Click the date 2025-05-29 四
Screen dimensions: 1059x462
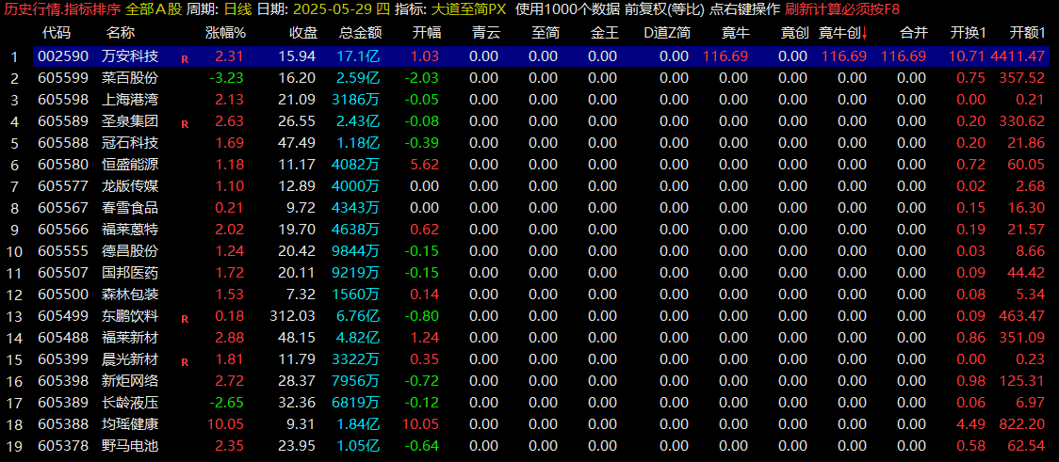coord(342,9)
